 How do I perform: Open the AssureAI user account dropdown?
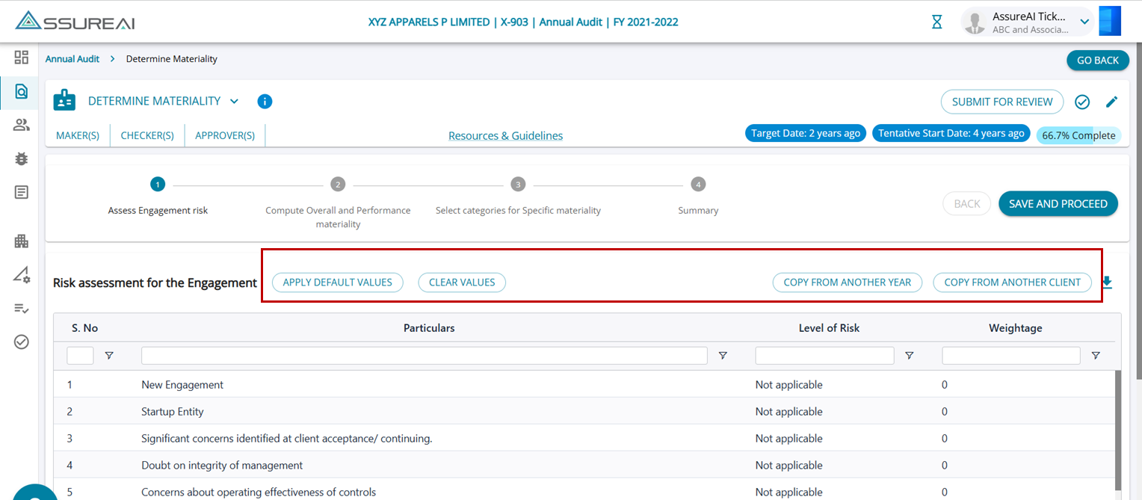[1084, 22]
